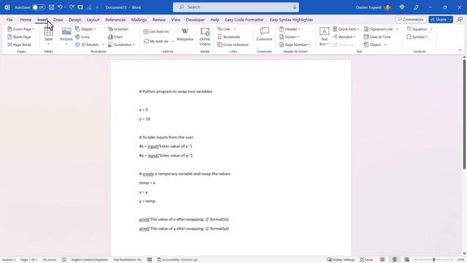Open the Easy Code Formatter tab
The width and height of the screenshot is (467, 263).
244,20
